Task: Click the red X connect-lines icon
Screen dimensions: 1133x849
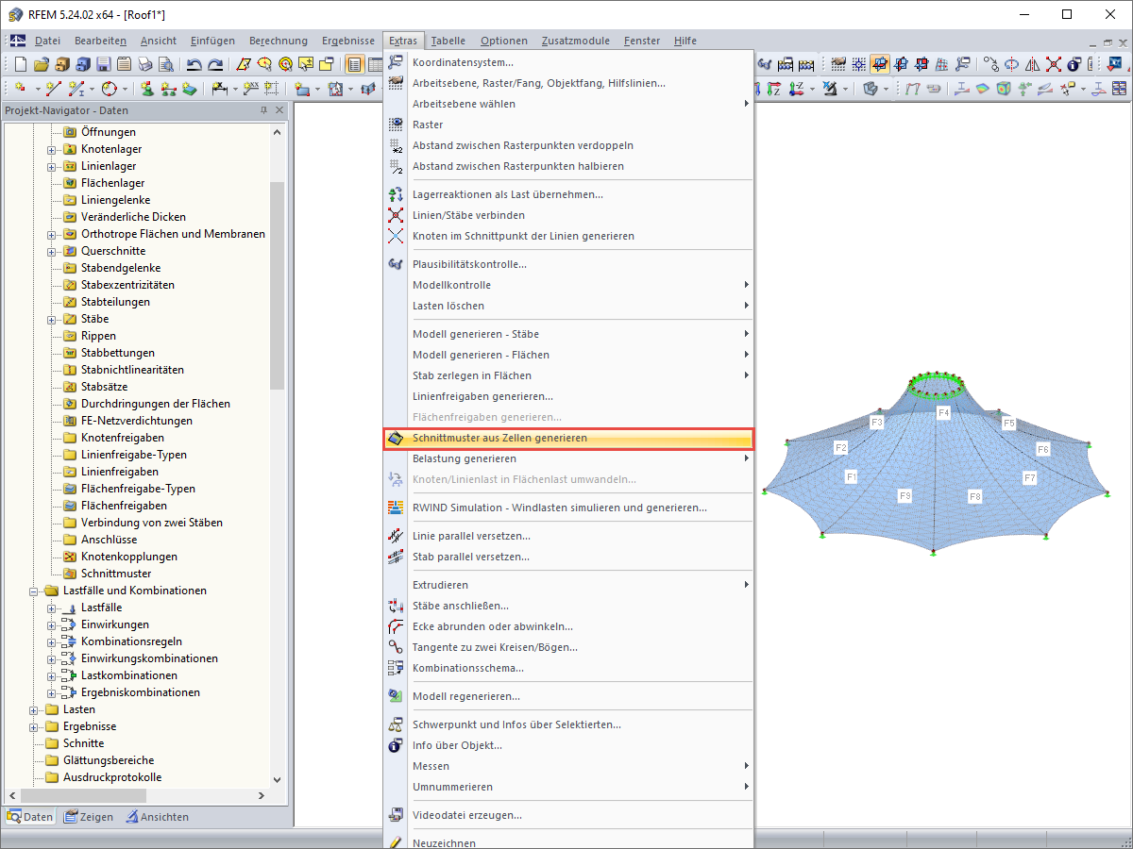Action: 1053,64
